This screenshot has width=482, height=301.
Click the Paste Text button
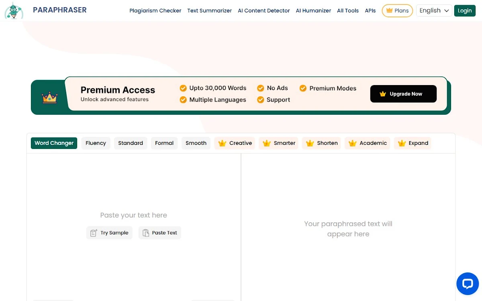click(160, 233)
